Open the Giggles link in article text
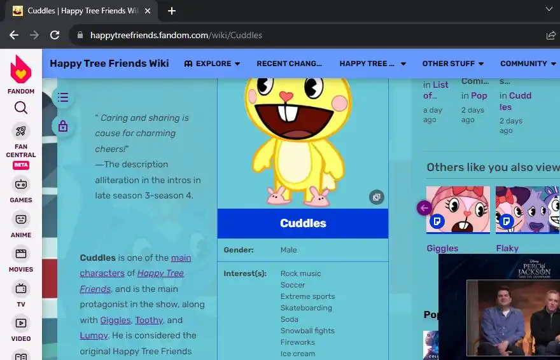 (115, 320)
